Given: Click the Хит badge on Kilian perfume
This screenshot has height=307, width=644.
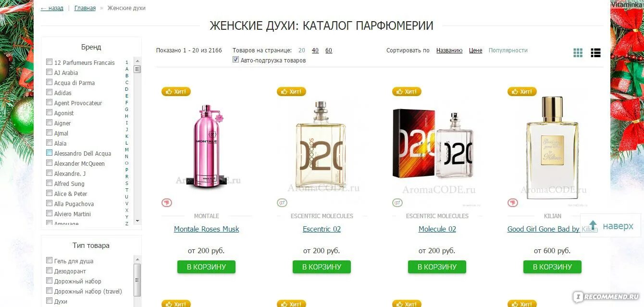Looking at the screenshot, I should (522, 91).
